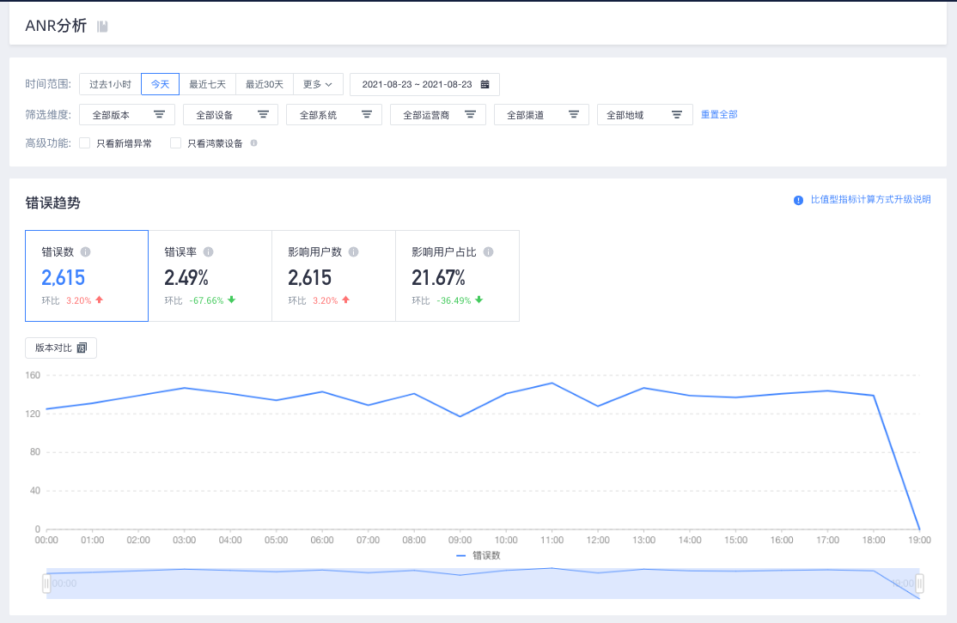Click info icon beside 影响用户数
This screenshot has height=623, width=957.
tap(353, 251)
